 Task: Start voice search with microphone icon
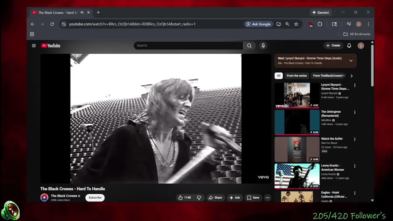pyautogui.click(x=263, y=45)
